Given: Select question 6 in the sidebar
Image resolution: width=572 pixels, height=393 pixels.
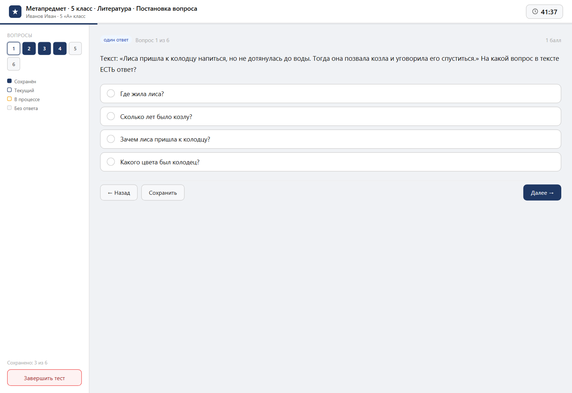Looking at the screenshot, I should [x=14, y=64].
